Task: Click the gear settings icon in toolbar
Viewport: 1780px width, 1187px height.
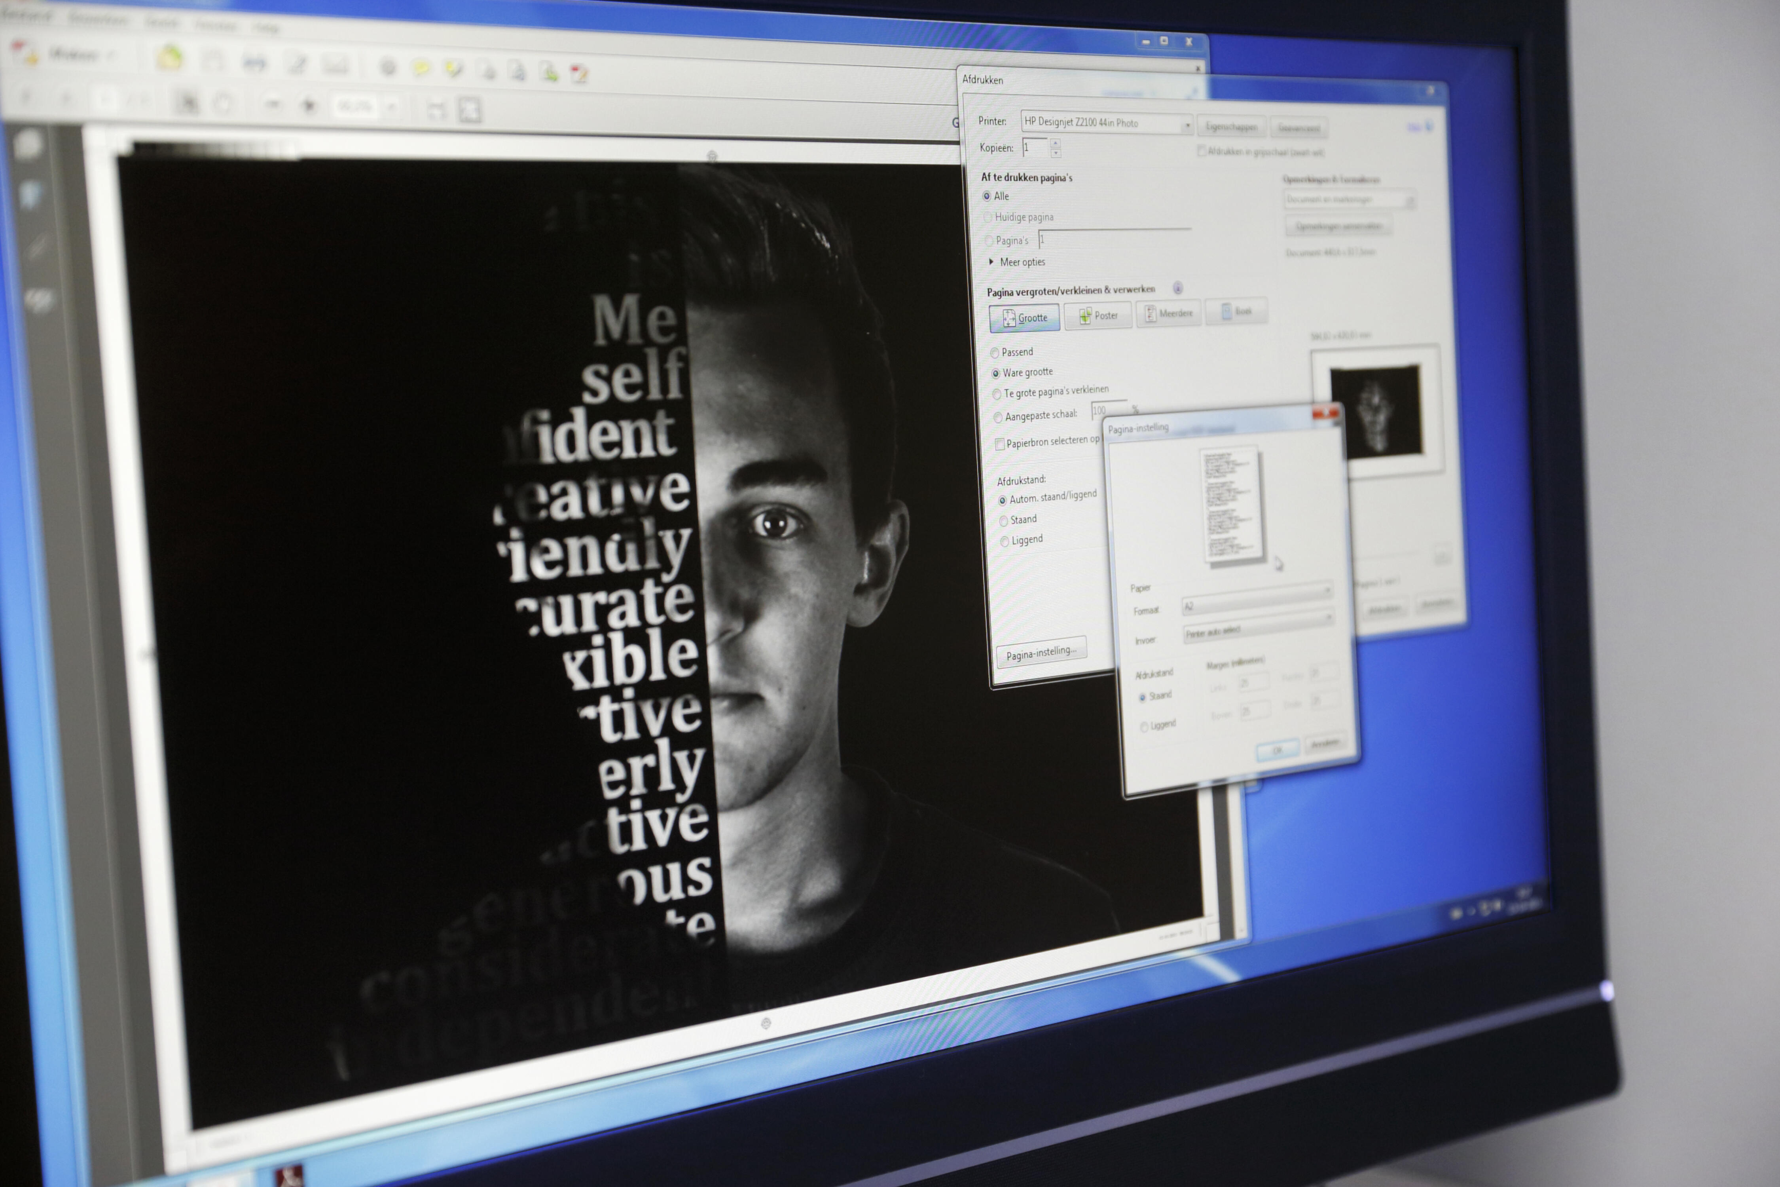Action: (388, 68)
